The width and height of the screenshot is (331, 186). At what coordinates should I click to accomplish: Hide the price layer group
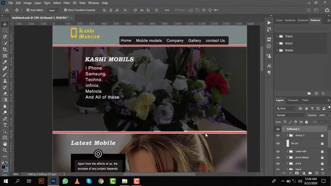coord(278,164)
